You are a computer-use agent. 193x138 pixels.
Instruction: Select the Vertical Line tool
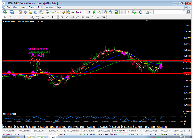17,17
